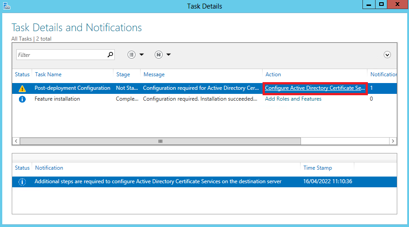Click warning icon on Post-deployment Configuration row

pos(22,88)
